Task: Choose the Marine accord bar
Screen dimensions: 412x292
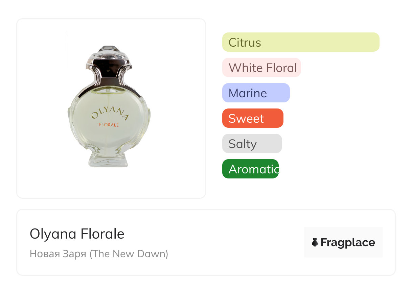Action: click(256, 93)
